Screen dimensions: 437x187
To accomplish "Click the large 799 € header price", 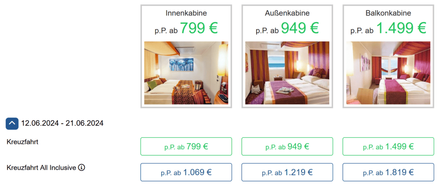I will coord(199,29).
